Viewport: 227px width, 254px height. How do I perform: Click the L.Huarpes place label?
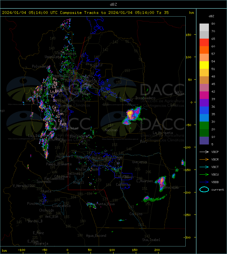pos(145,181)
